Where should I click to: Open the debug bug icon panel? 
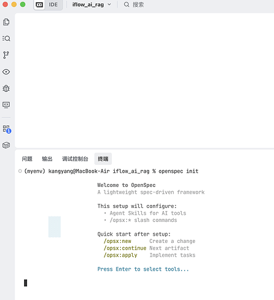(6, 88)
